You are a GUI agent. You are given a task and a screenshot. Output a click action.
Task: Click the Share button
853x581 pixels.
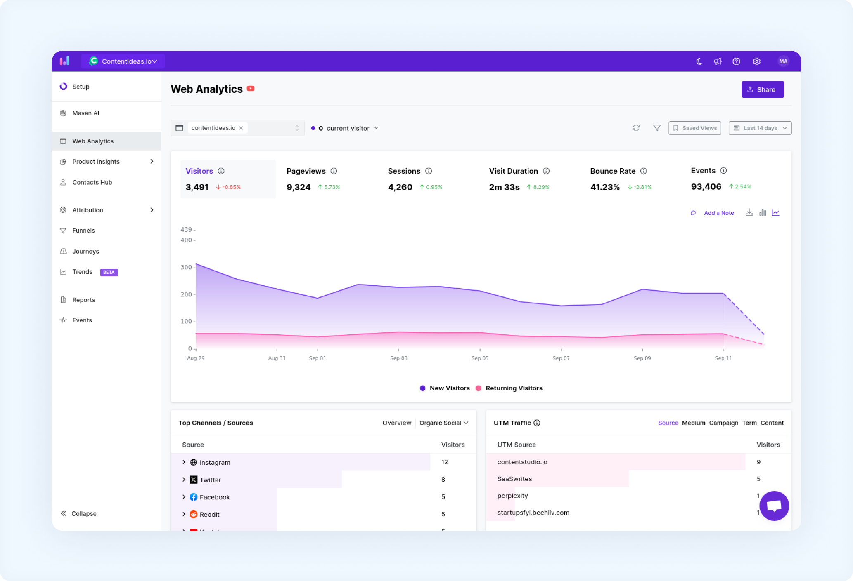coord(763,89)
